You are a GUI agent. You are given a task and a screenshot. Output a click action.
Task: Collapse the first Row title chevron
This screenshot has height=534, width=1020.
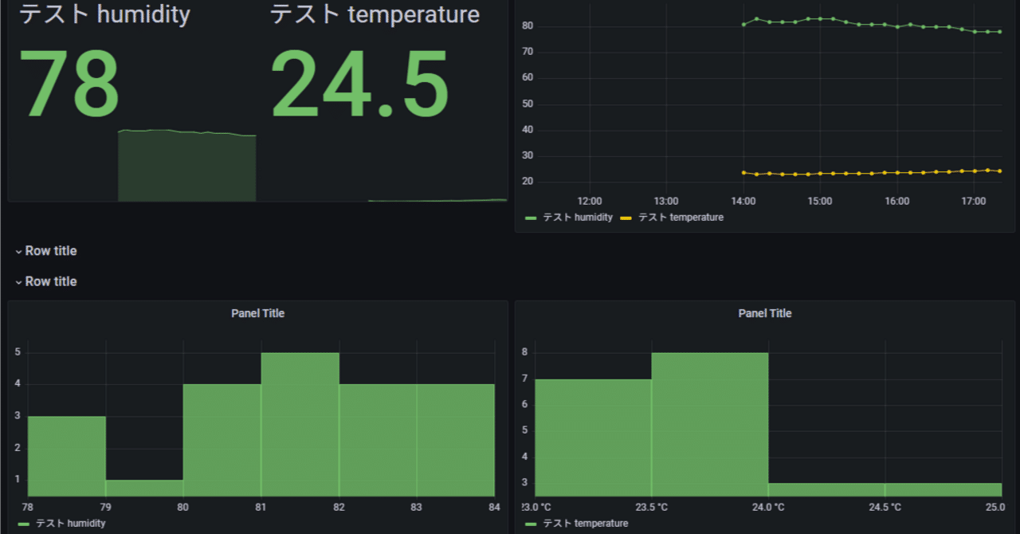point(18,251)
